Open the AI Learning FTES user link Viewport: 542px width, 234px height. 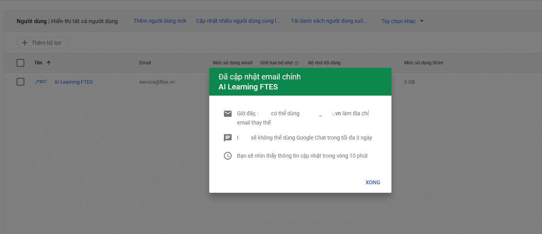pos(73,82)
